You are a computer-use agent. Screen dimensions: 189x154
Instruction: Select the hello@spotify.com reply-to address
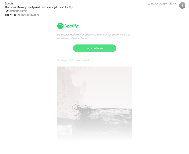28,15
